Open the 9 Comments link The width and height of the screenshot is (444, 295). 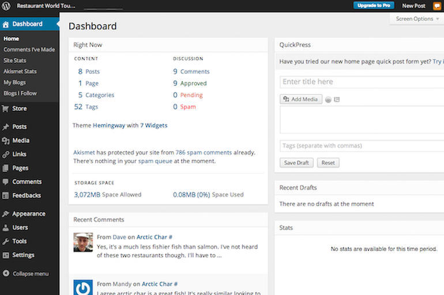pyautogui.click(x=191, y=71)
